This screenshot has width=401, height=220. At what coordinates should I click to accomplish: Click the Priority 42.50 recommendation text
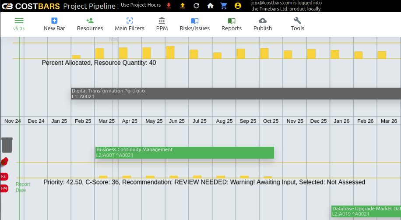pos(204,182)
